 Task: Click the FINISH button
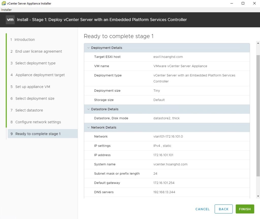(x=245, y=209)
